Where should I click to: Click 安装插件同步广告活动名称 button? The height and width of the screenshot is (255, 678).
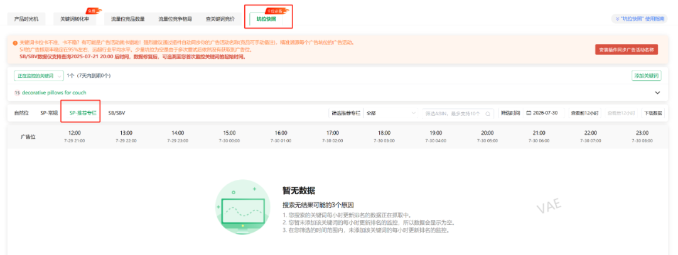click(627, 49)
